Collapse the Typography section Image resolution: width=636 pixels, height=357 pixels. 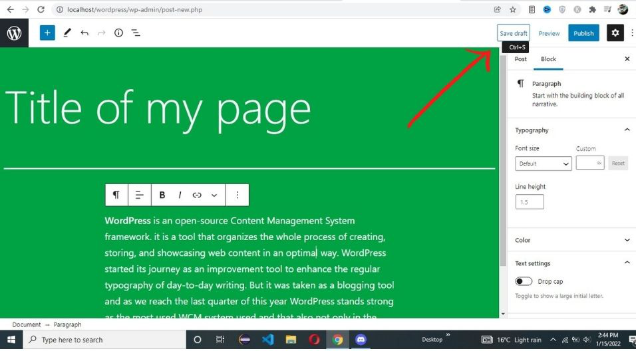[x=571, y=130]
